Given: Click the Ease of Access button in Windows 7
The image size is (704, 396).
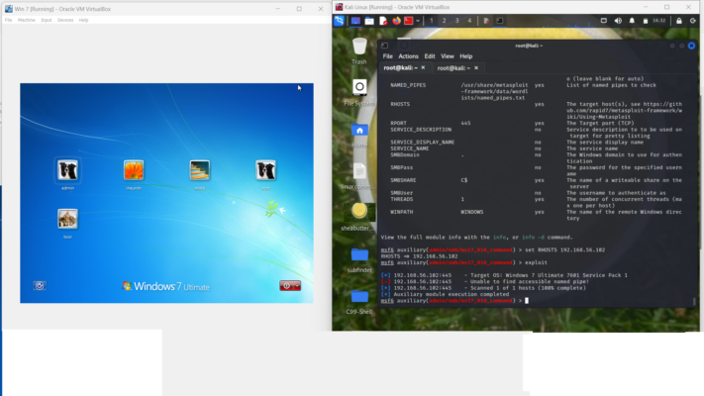Looking at the screenshot, I should click(40, 285).
